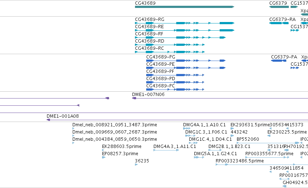The image size is (308, 188).
Task: Select the EST labeled 443242
Action: pos(239,132)
